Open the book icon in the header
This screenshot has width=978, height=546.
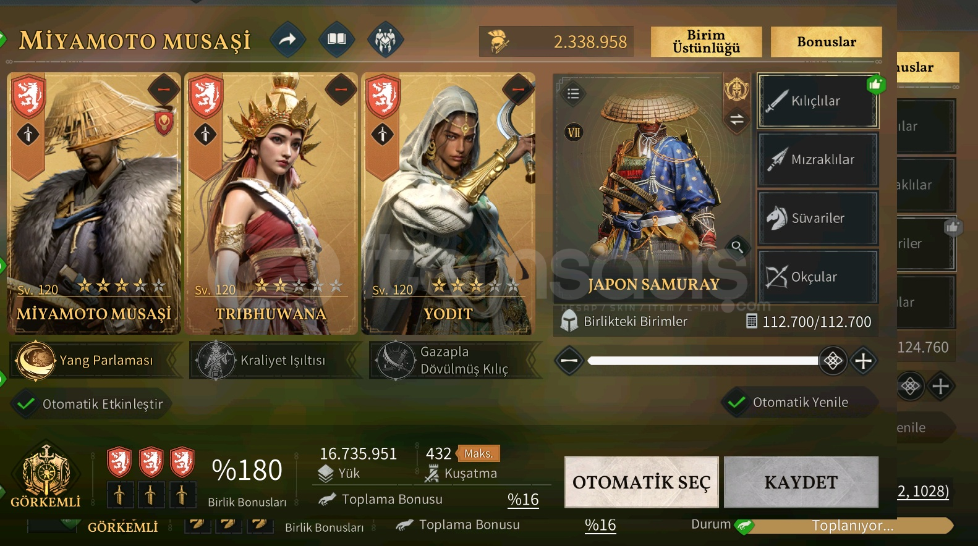coord(337,40)
